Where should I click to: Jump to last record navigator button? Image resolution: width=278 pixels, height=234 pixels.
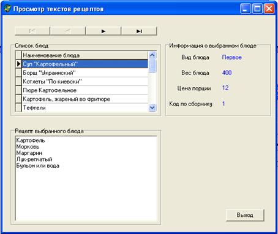coord(139,31)
